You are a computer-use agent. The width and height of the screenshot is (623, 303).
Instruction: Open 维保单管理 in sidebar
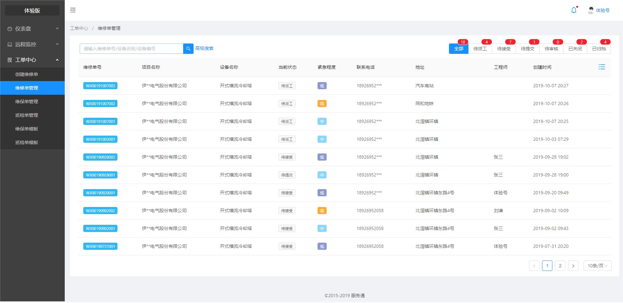coord(32,102)
